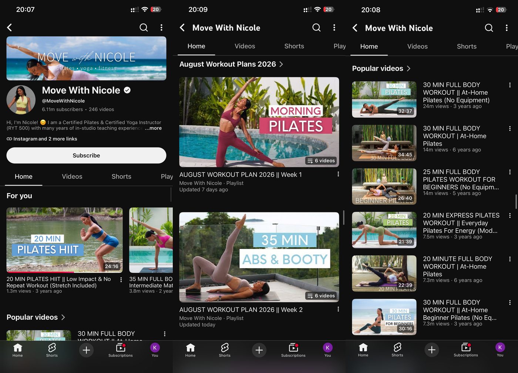
Task: Switch to Videos tab on left screen
Action: (72, 177)
